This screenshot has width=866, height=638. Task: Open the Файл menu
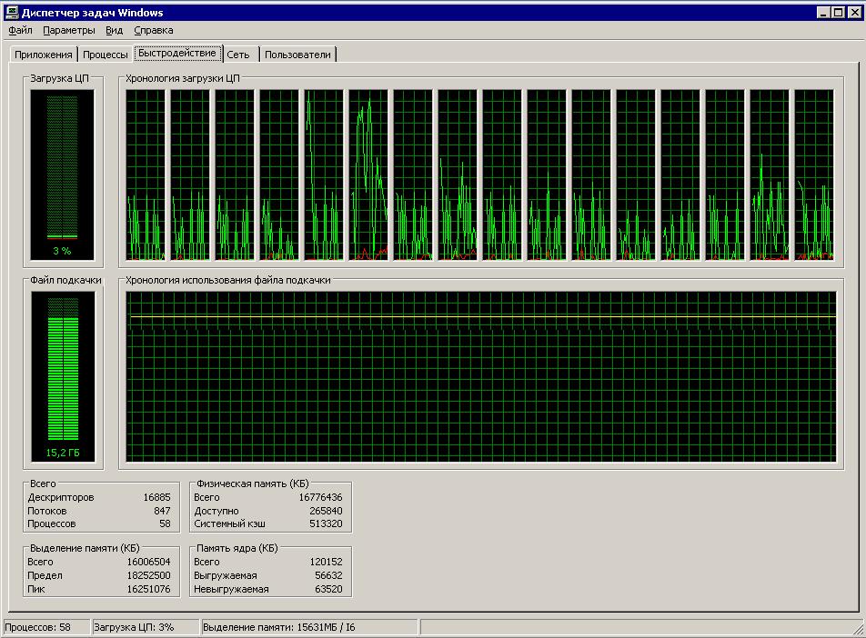click(x=20, y=30)
